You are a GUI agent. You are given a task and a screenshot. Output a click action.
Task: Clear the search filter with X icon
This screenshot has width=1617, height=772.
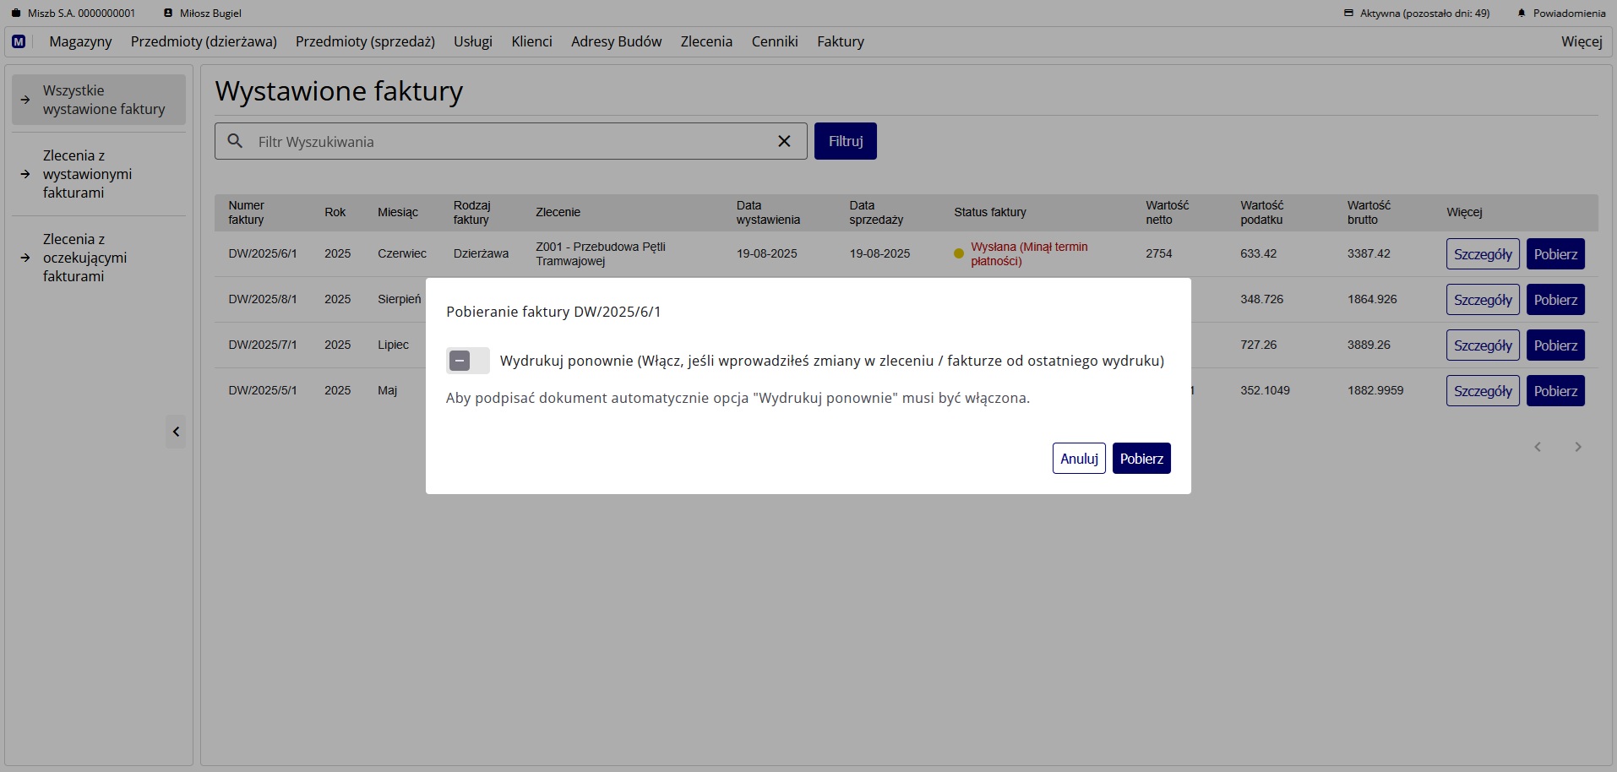784,141
